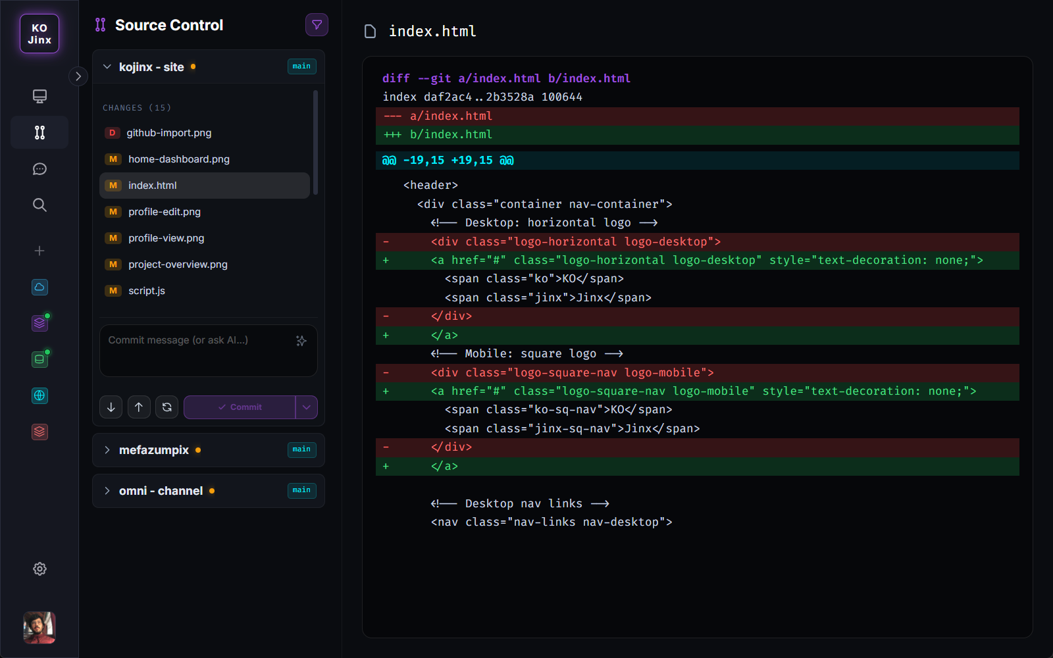Open the settings gear icon
The image size is (1053, 658).
39,569
